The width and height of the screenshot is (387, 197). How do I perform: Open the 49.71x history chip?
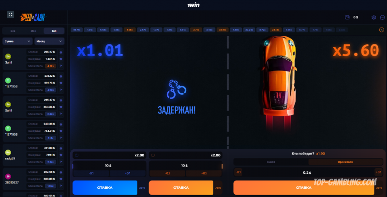(x=77, y=30)
